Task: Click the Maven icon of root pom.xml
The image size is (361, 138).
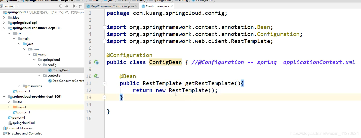Action: [10, 118]
